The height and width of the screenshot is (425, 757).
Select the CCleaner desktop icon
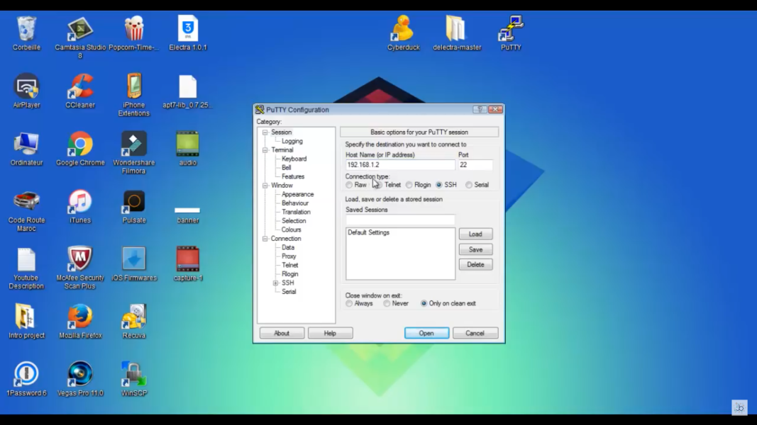[80, 88]
